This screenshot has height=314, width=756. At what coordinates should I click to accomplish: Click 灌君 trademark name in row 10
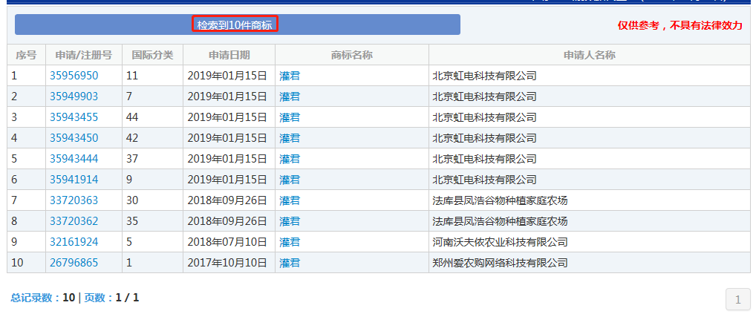(290, 263)
